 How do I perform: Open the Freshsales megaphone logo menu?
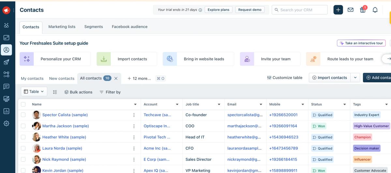(x=6, y=10)
